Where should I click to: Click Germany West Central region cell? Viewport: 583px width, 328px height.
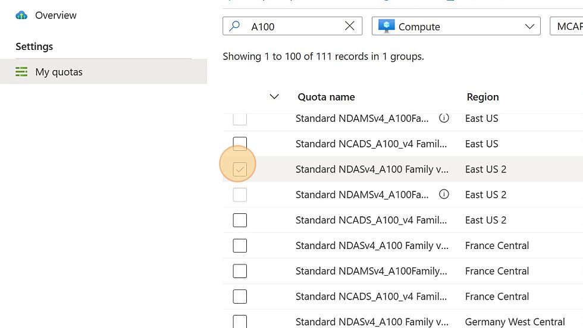point(515,321)
